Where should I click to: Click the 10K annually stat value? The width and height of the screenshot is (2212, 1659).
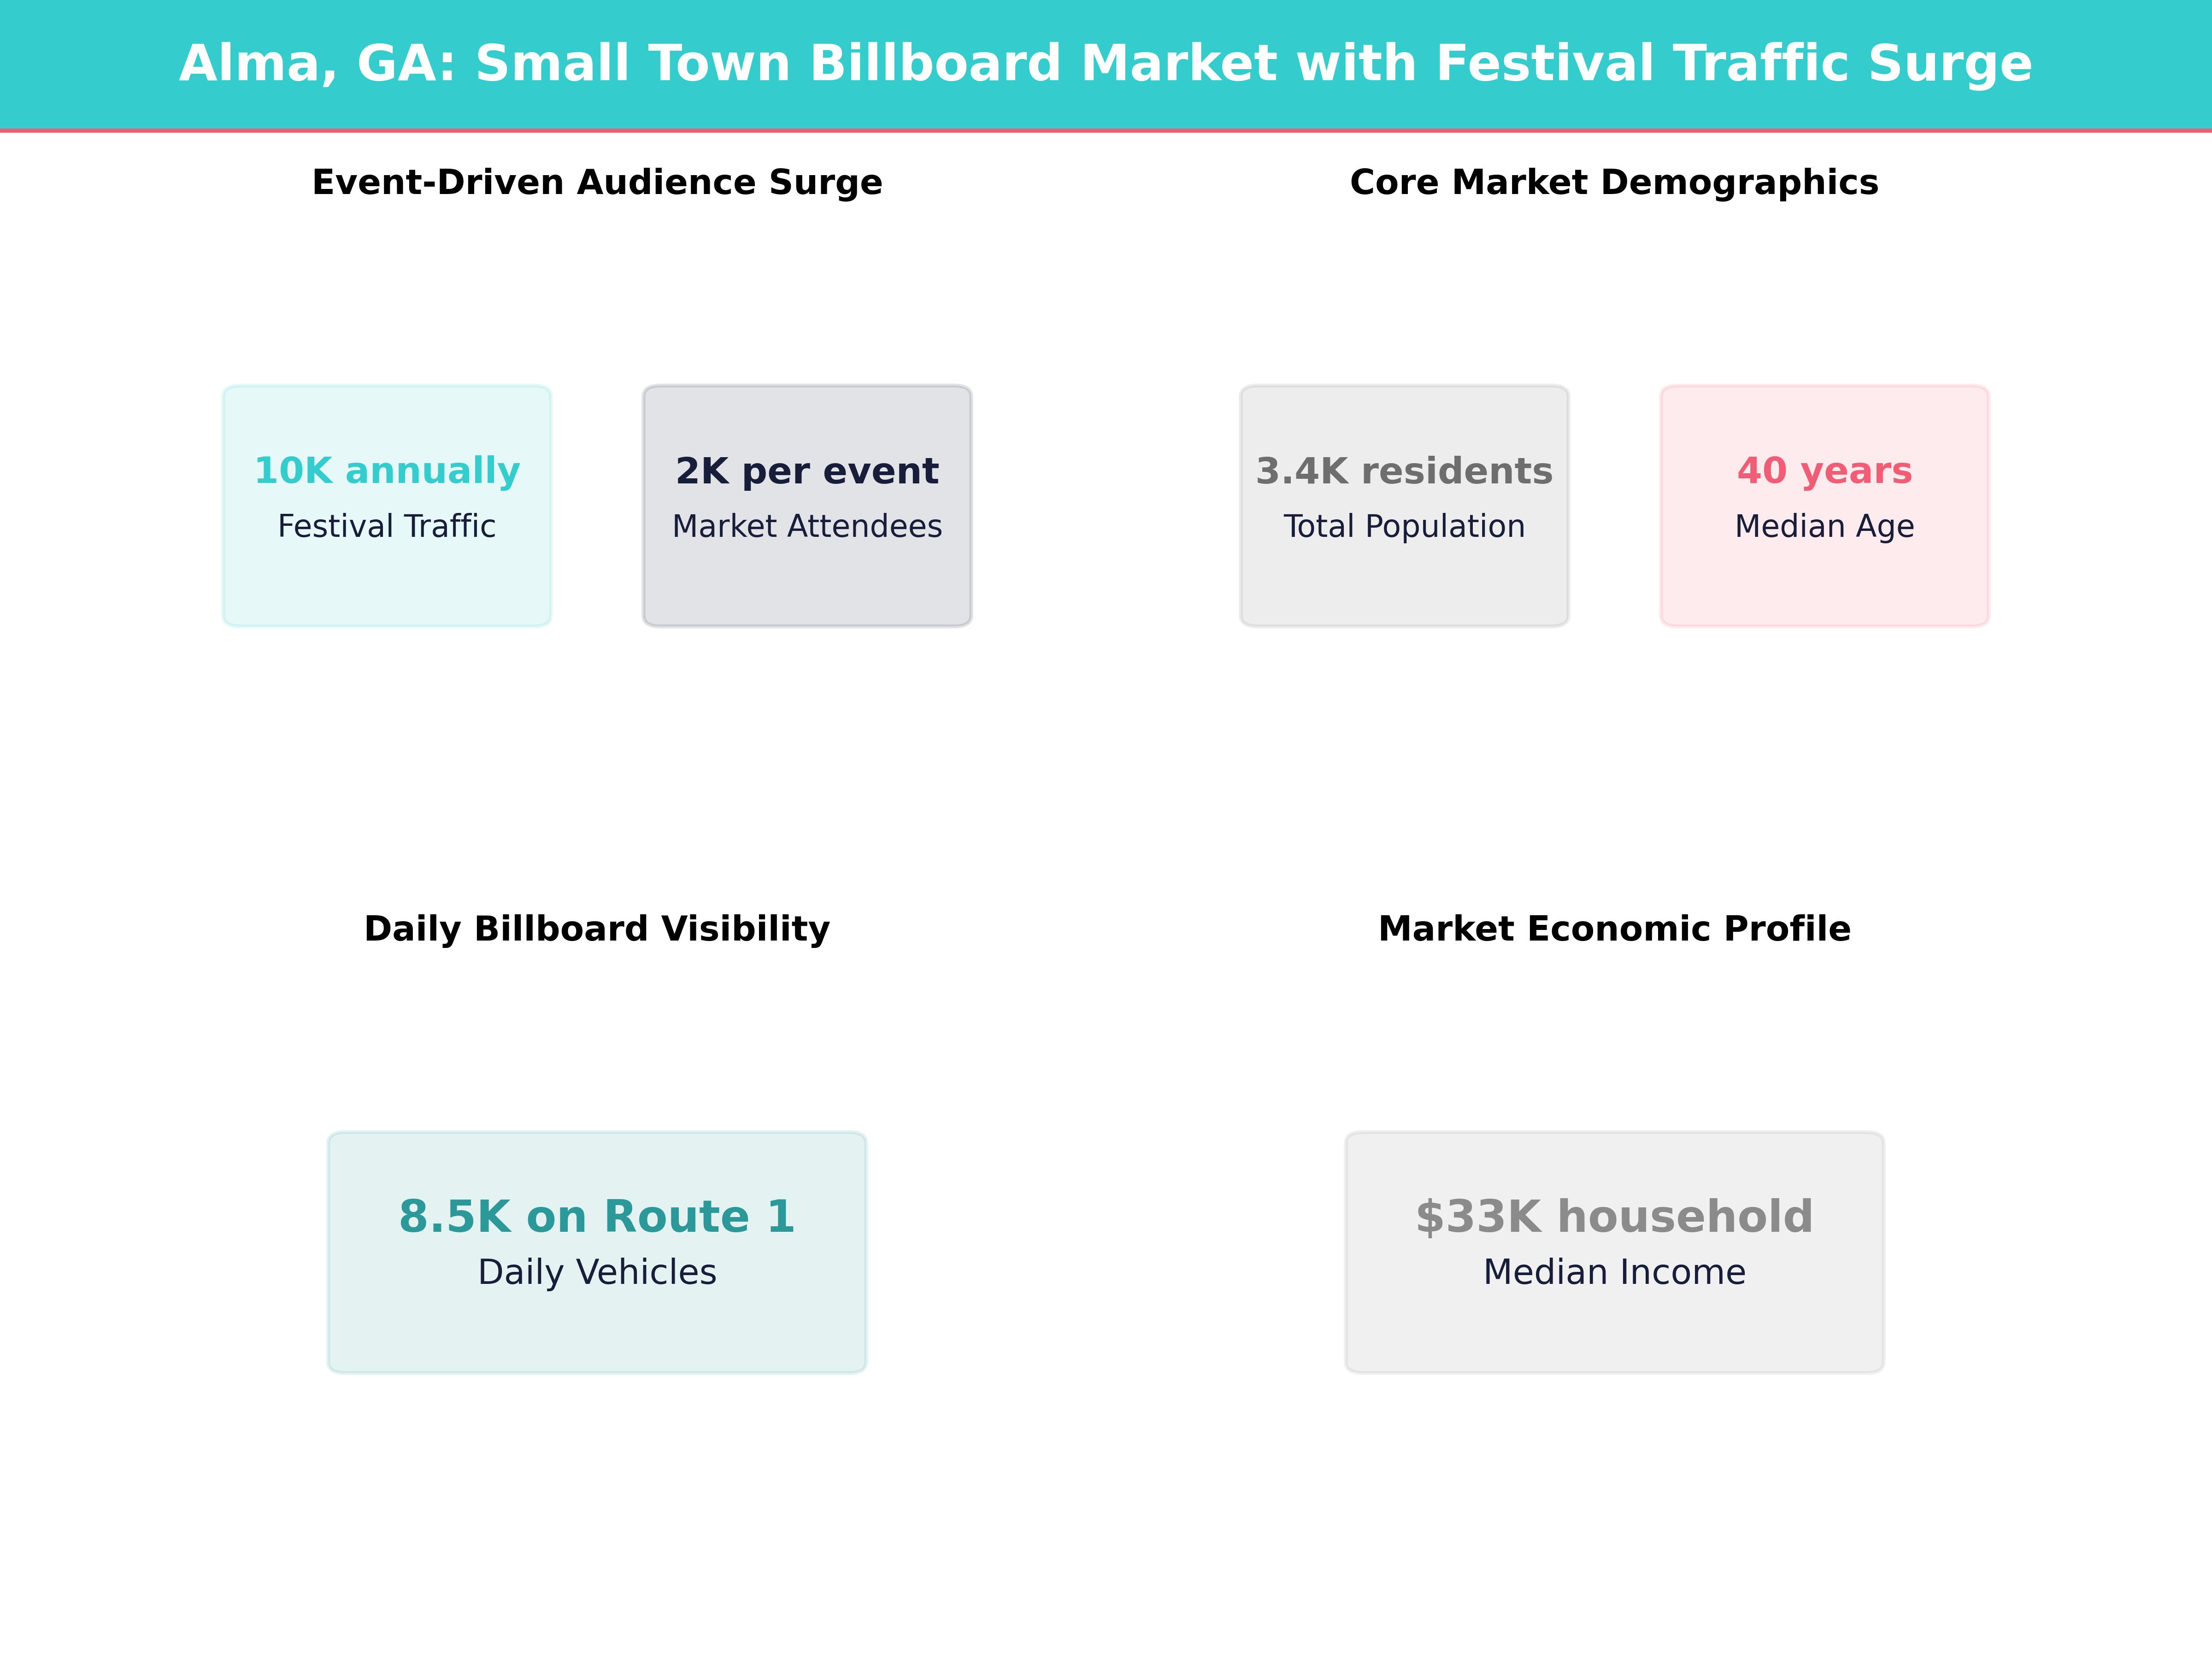(387, 470)
